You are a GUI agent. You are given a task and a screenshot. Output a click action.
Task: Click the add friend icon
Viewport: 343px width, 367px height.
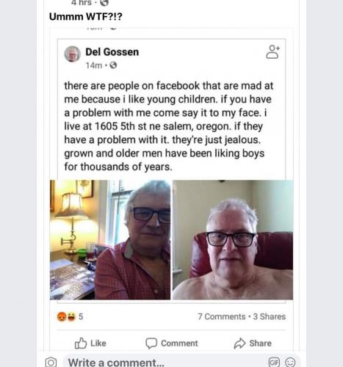coord(272,52)
